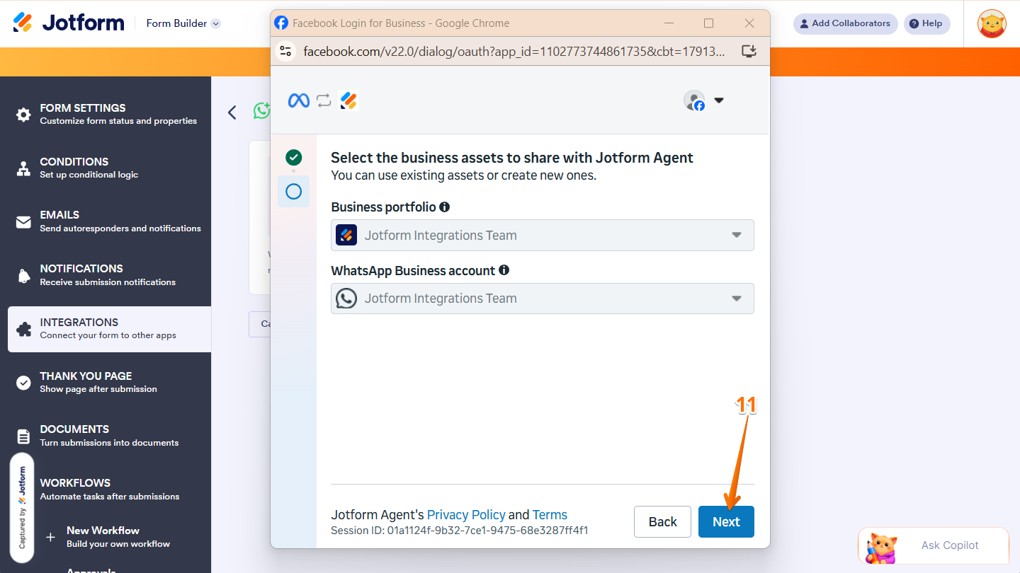Open the Form Builder dropdown
This screenshot has height=573, width=1020.
point(183,23)
